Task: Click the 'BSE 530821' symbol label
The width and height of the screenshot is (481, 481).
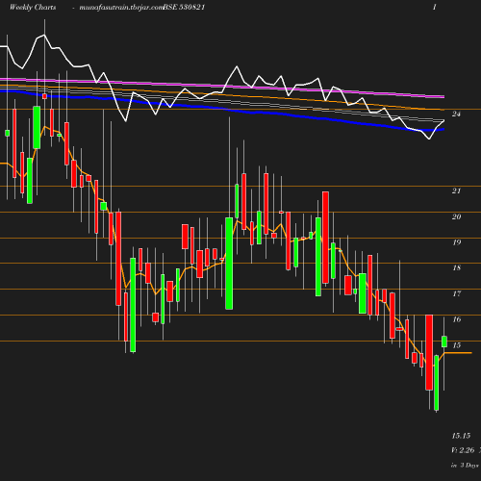Action: click(184, 7)
